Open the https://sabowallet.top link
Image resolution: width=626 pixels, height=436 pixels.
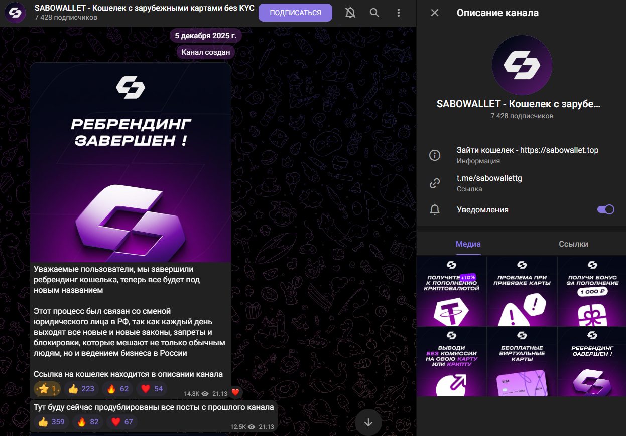tap(559, 150)
